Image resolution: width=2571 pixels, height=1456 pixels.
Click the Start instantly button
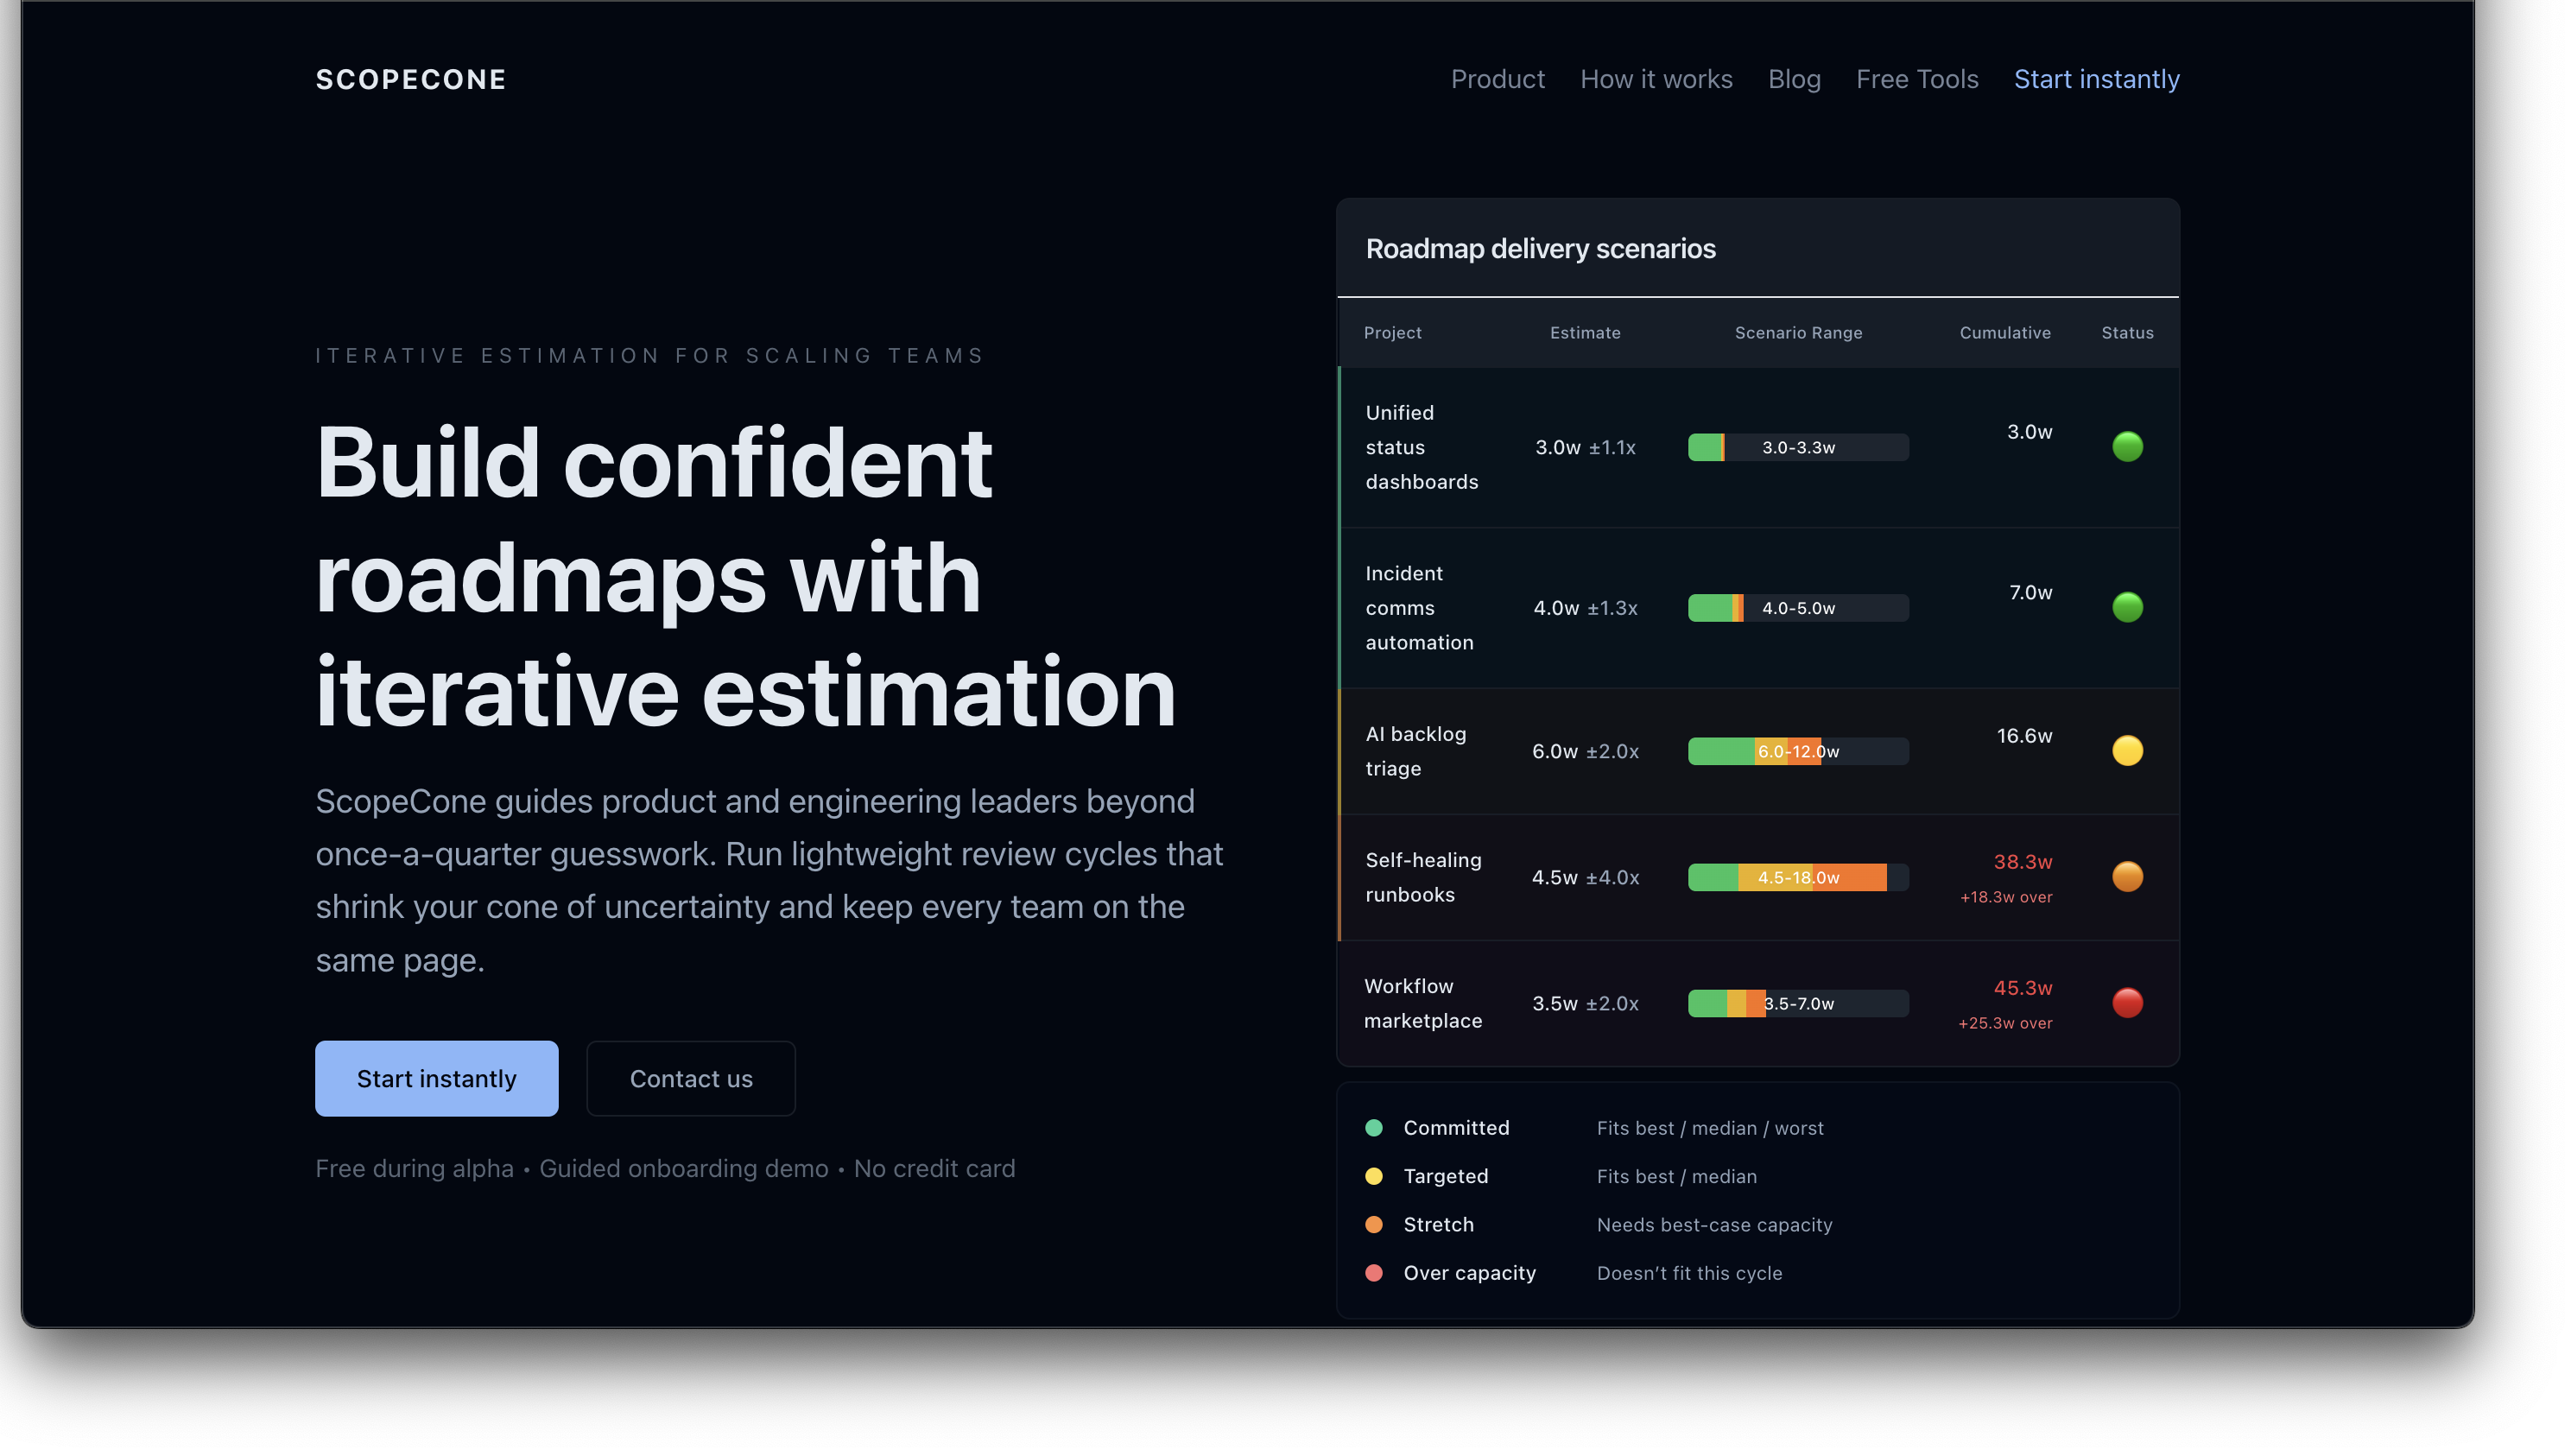point(436,1078)
